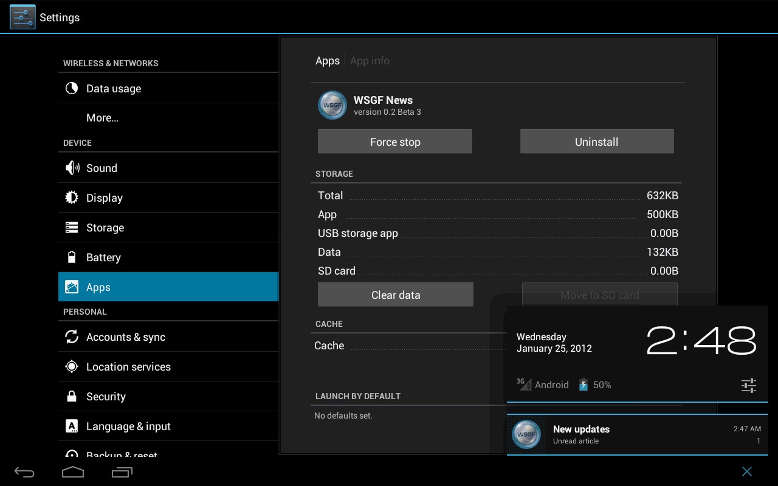This screenshot has height=486, width=778.
Task: Open Security settings
Action: point(168,396)
